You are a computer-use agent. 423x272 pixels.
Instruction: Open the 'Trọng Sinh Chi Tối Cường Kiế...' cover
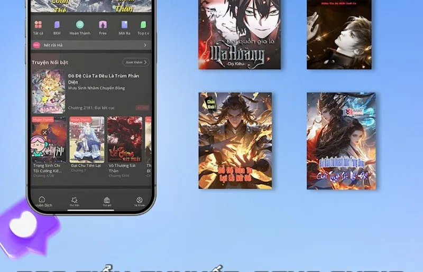coord(49,139)
